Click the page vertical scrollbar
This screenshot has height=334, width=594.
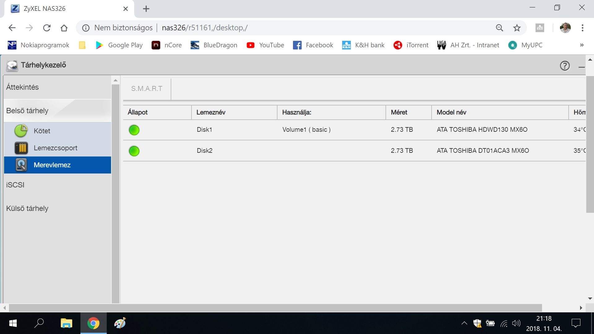pyautogui.click(x=590, y=144)
